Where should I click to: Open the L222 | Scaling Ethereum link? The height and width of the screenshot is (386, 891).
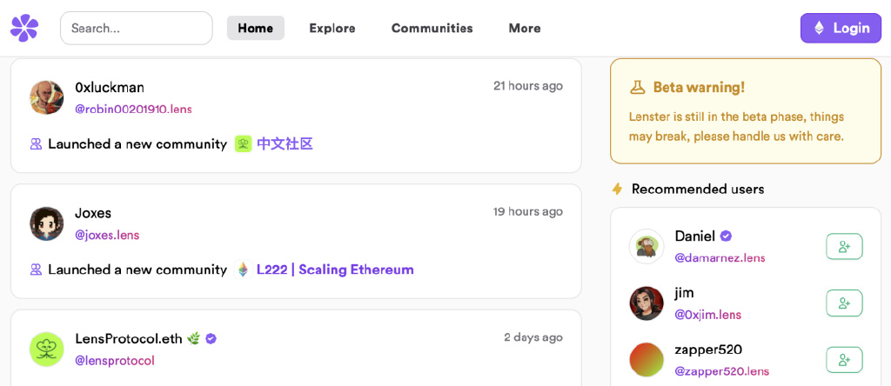pos(335,270)
